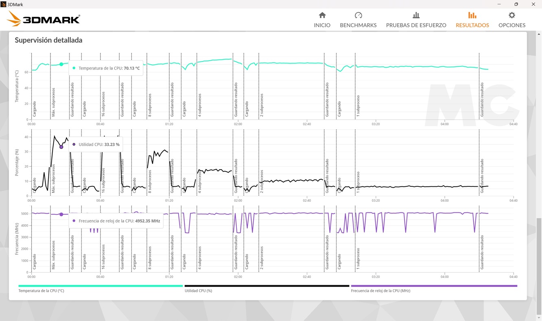Click the 3DMark app icon in title bar
Image resolution: width=542 pixels, height=321 pixels.
4,4
